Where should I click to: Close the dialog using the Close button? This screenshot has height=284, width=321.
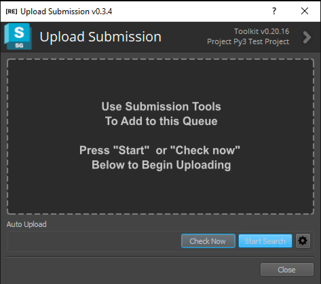coord(287,269)
